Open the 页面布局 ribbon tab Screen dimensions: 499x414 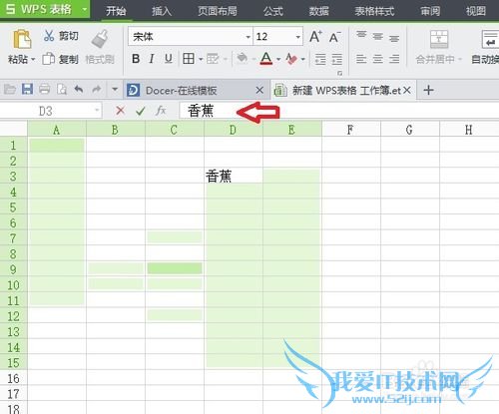click(x=218, y=11)
